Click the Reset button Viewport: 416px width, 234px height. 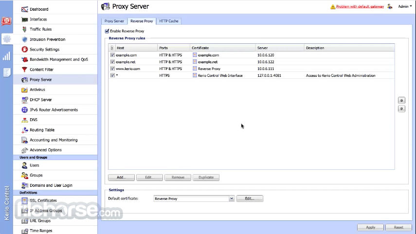398,227
